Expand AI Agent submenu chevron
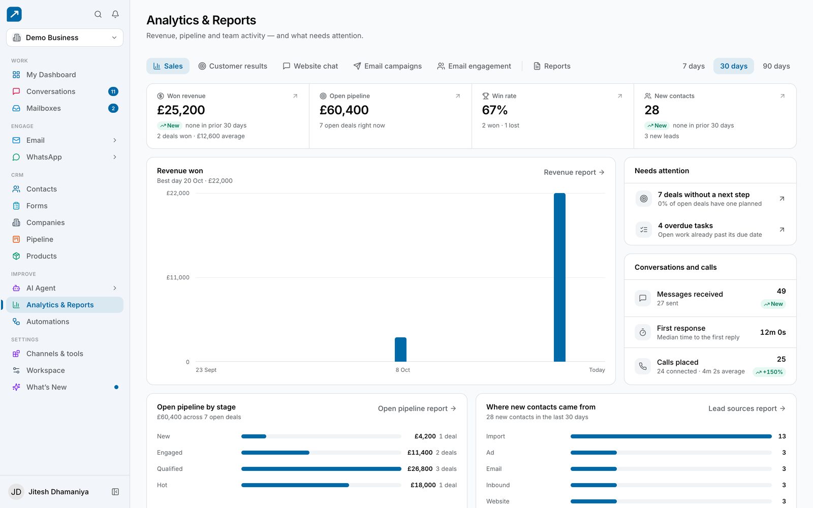This screenshot has width=813, height=508. click(115, 288)
